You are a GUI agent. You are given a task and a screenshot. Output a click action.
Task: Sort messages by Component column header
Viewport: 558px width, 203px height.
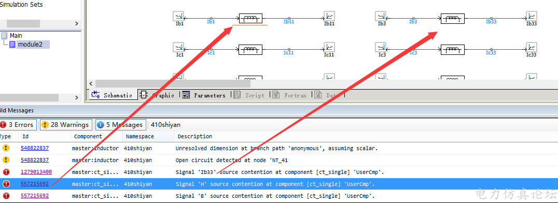[x=88, y=136]
